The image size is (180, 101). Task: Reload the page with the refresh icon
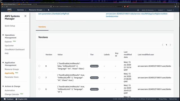7,6
